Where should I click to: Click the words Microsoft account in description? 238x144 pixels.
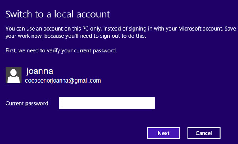(200, 29)
